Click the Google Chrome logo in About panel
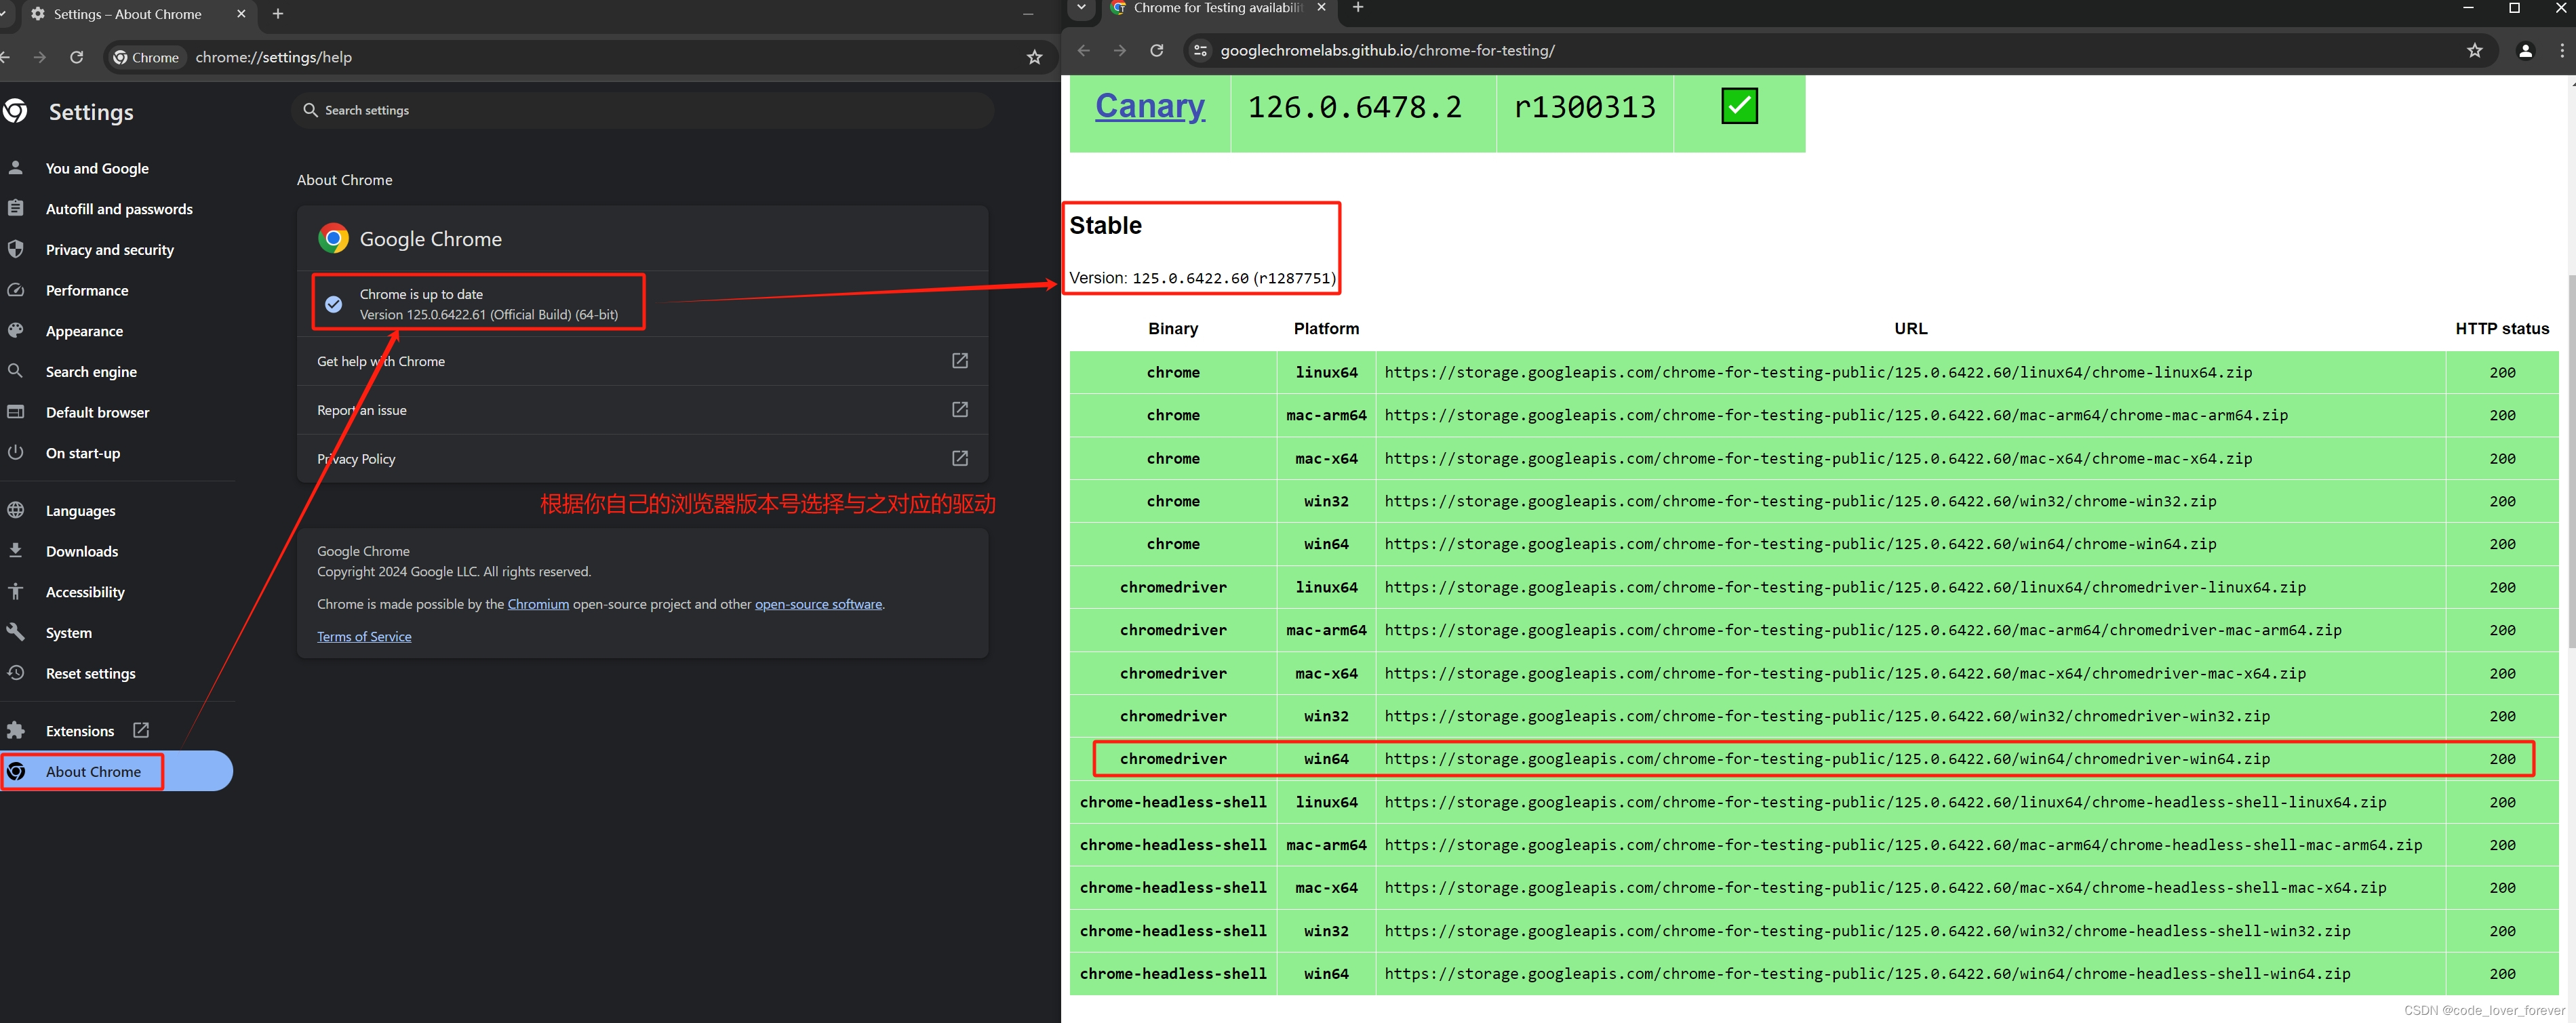Image resolution: width=2576 pixels, height=1023 pixels. pyautogui.click(x=334, y=238)
